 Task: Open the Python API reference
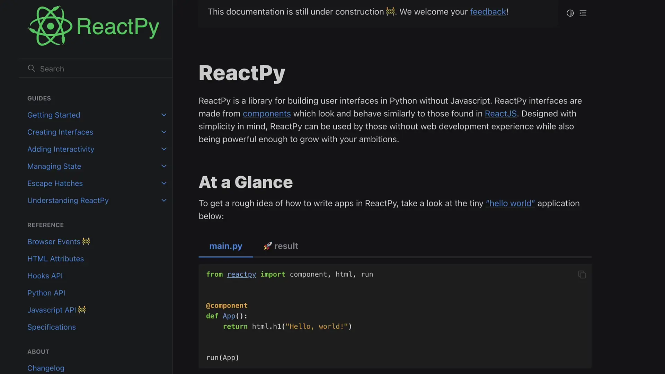(x=46, y=293)
